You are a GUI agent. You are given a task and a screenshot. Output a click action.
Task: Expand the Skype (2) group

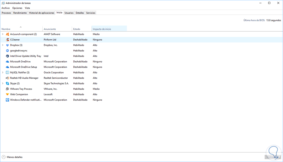pyautogui.click(x=3, y=83)
